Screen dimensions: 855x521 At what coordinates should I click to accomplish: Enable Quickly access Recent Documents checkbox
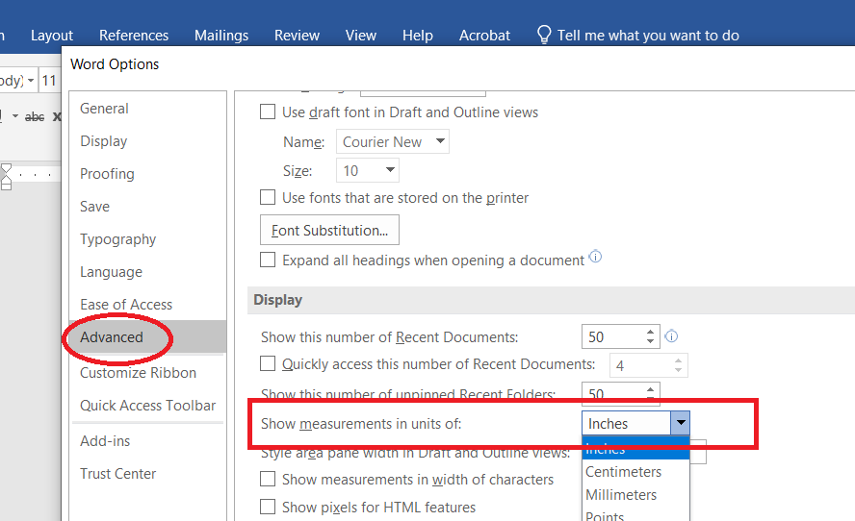pyautogui.click(x=269, y=365)
